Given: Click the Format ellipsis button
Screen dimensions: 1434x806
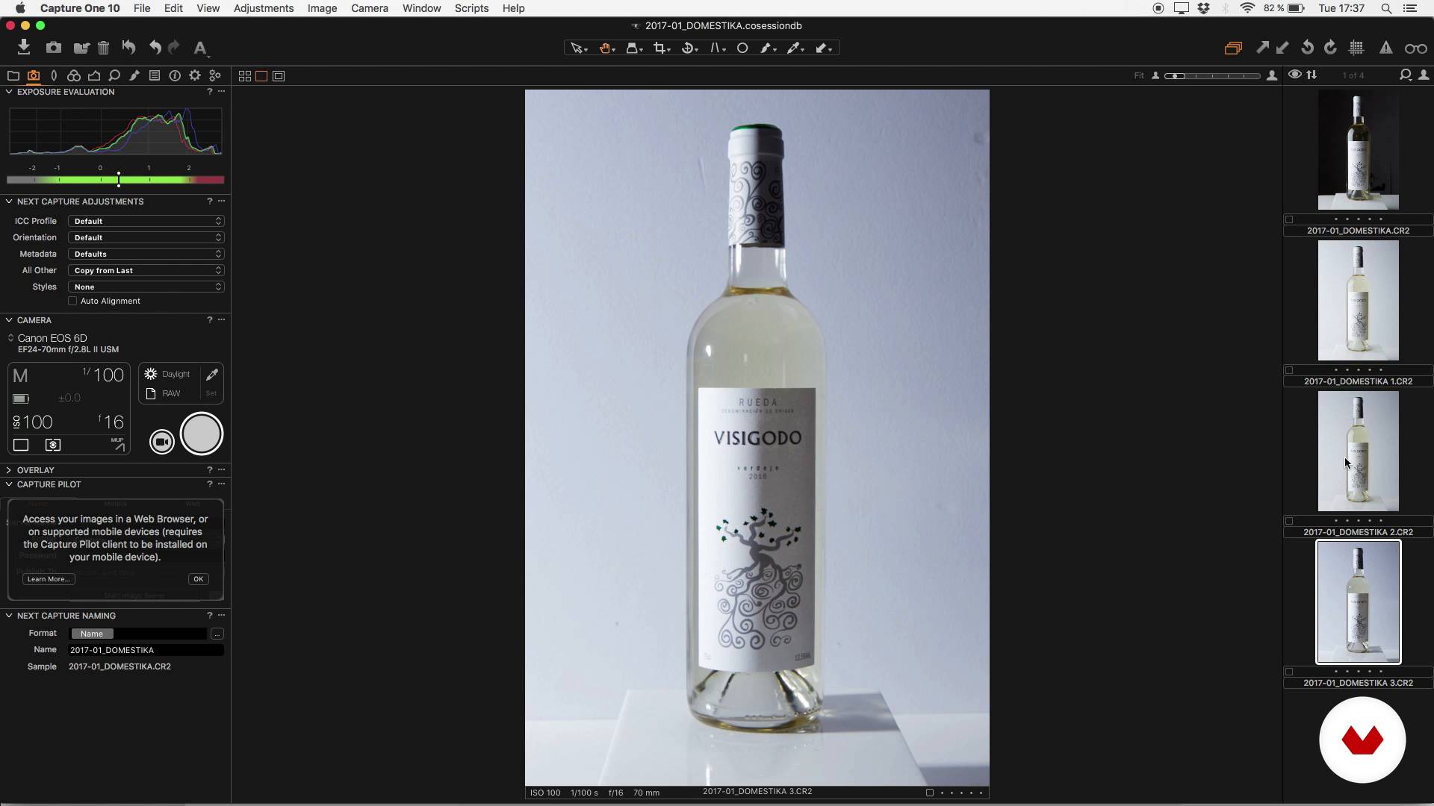Looking at the screenshot, I should coord(217,634).
